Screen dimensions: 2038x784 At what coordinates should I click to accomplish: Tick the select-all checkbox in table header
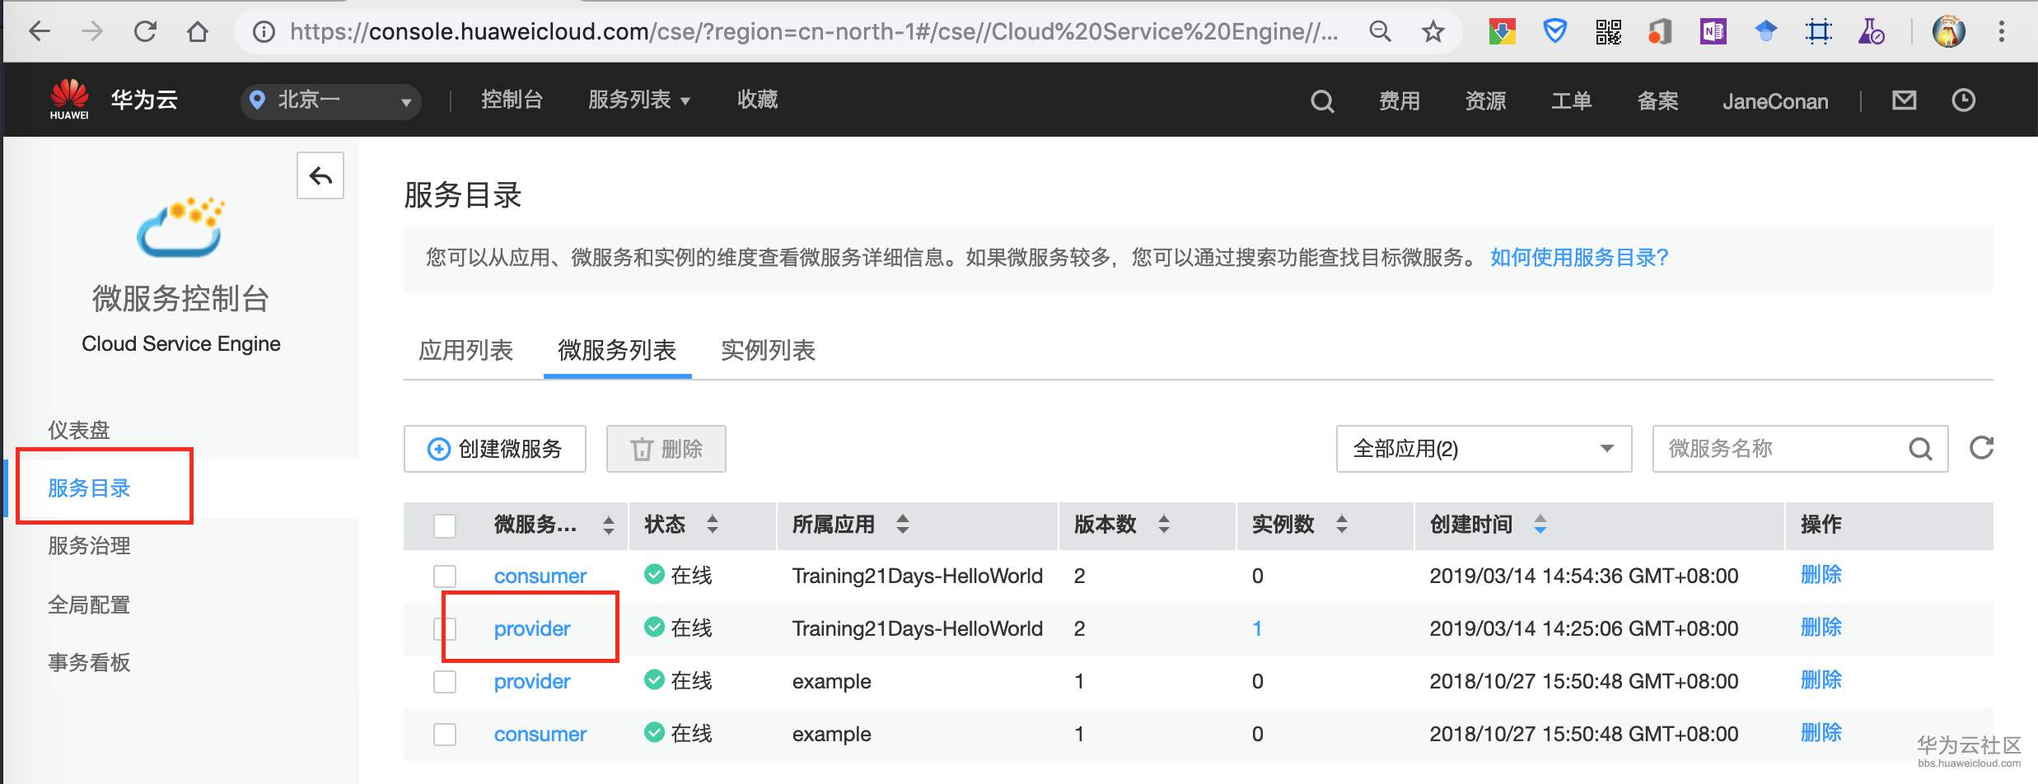pyautogui.click(x=445, y=525)
